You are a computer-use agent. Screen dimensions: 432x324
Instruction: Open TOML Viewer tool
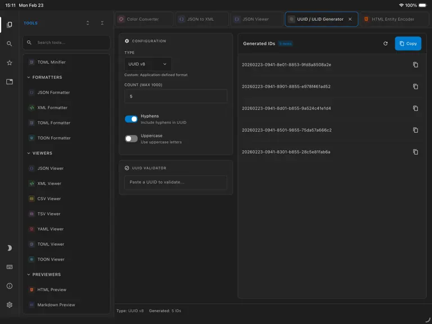(66, 244)
